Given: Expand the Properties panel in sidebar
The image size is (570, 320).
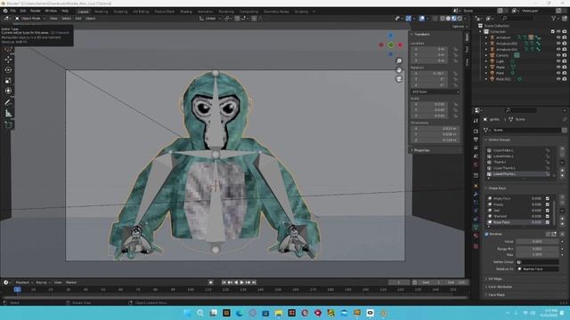Looking at the screenshot, I should pyautogui.click(x=422, y=150).
